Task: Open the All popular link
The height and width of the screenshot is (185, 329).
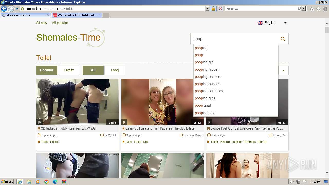Action: pyautogui.click(x=60, y=23)
